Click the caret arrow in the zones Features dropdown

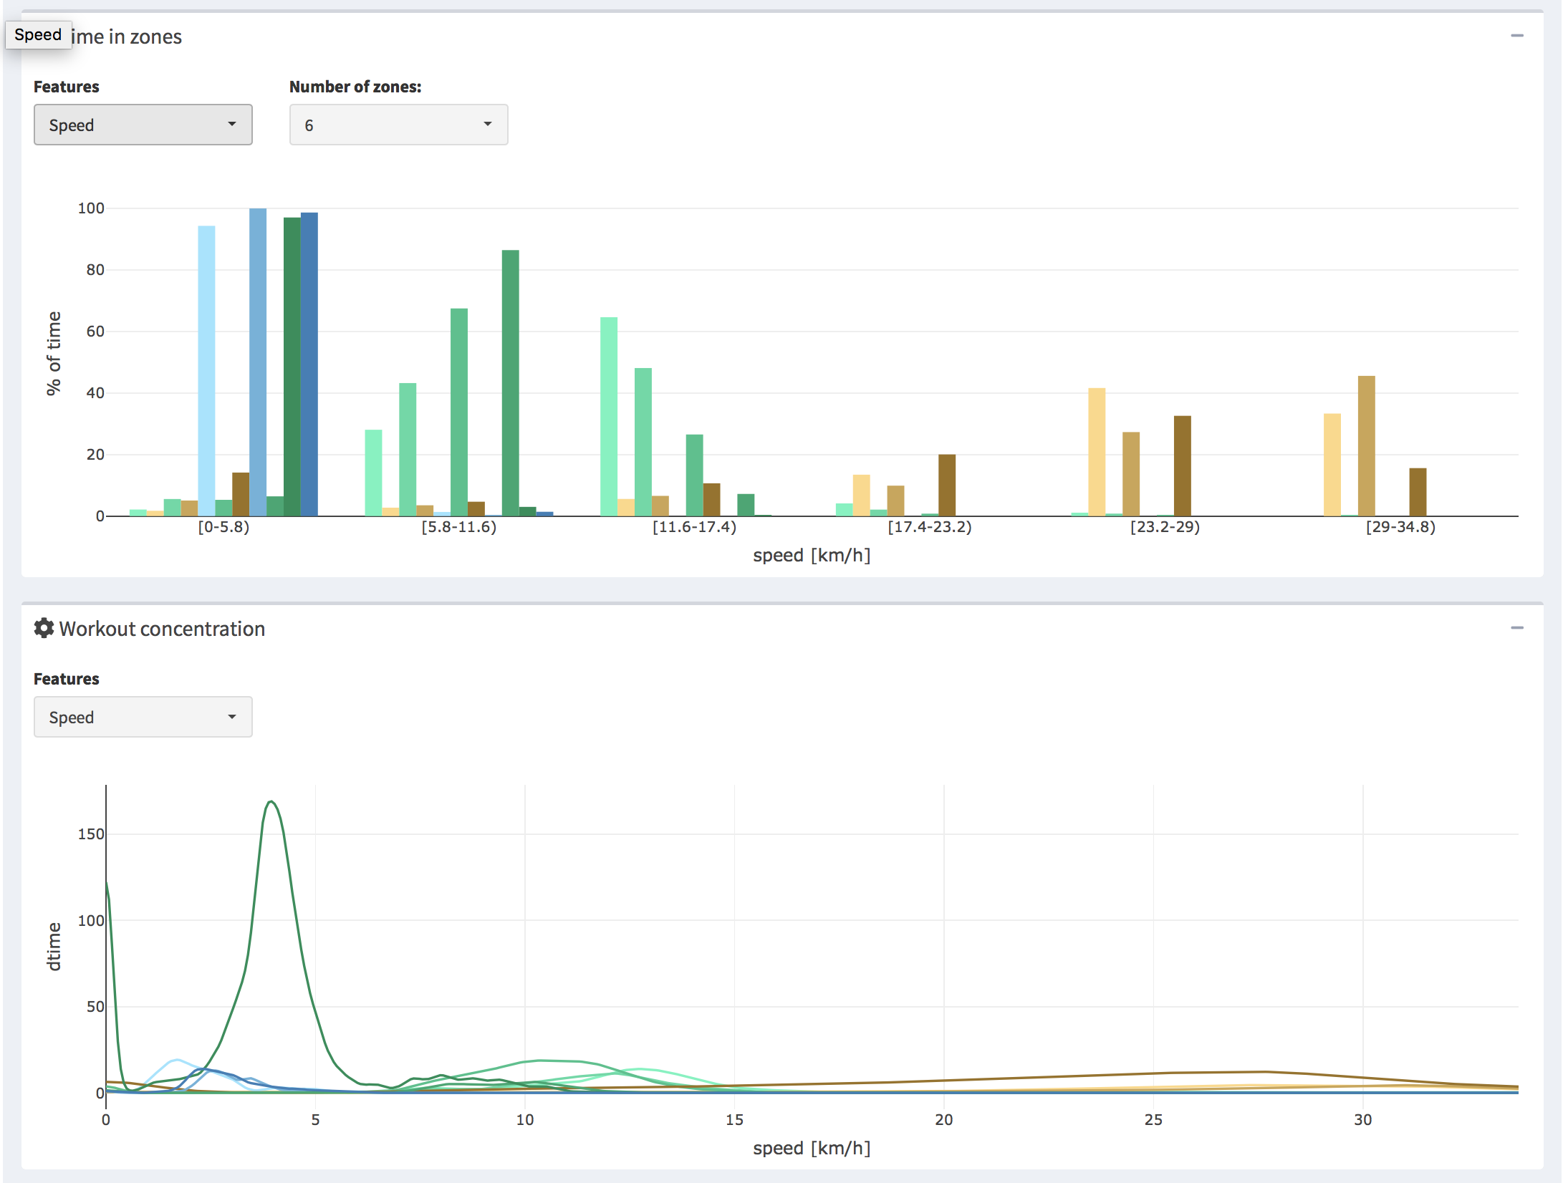[x=231, y=124]
